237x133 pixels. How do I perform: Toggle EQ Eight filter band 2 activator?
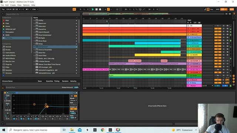tap(21, 119)
